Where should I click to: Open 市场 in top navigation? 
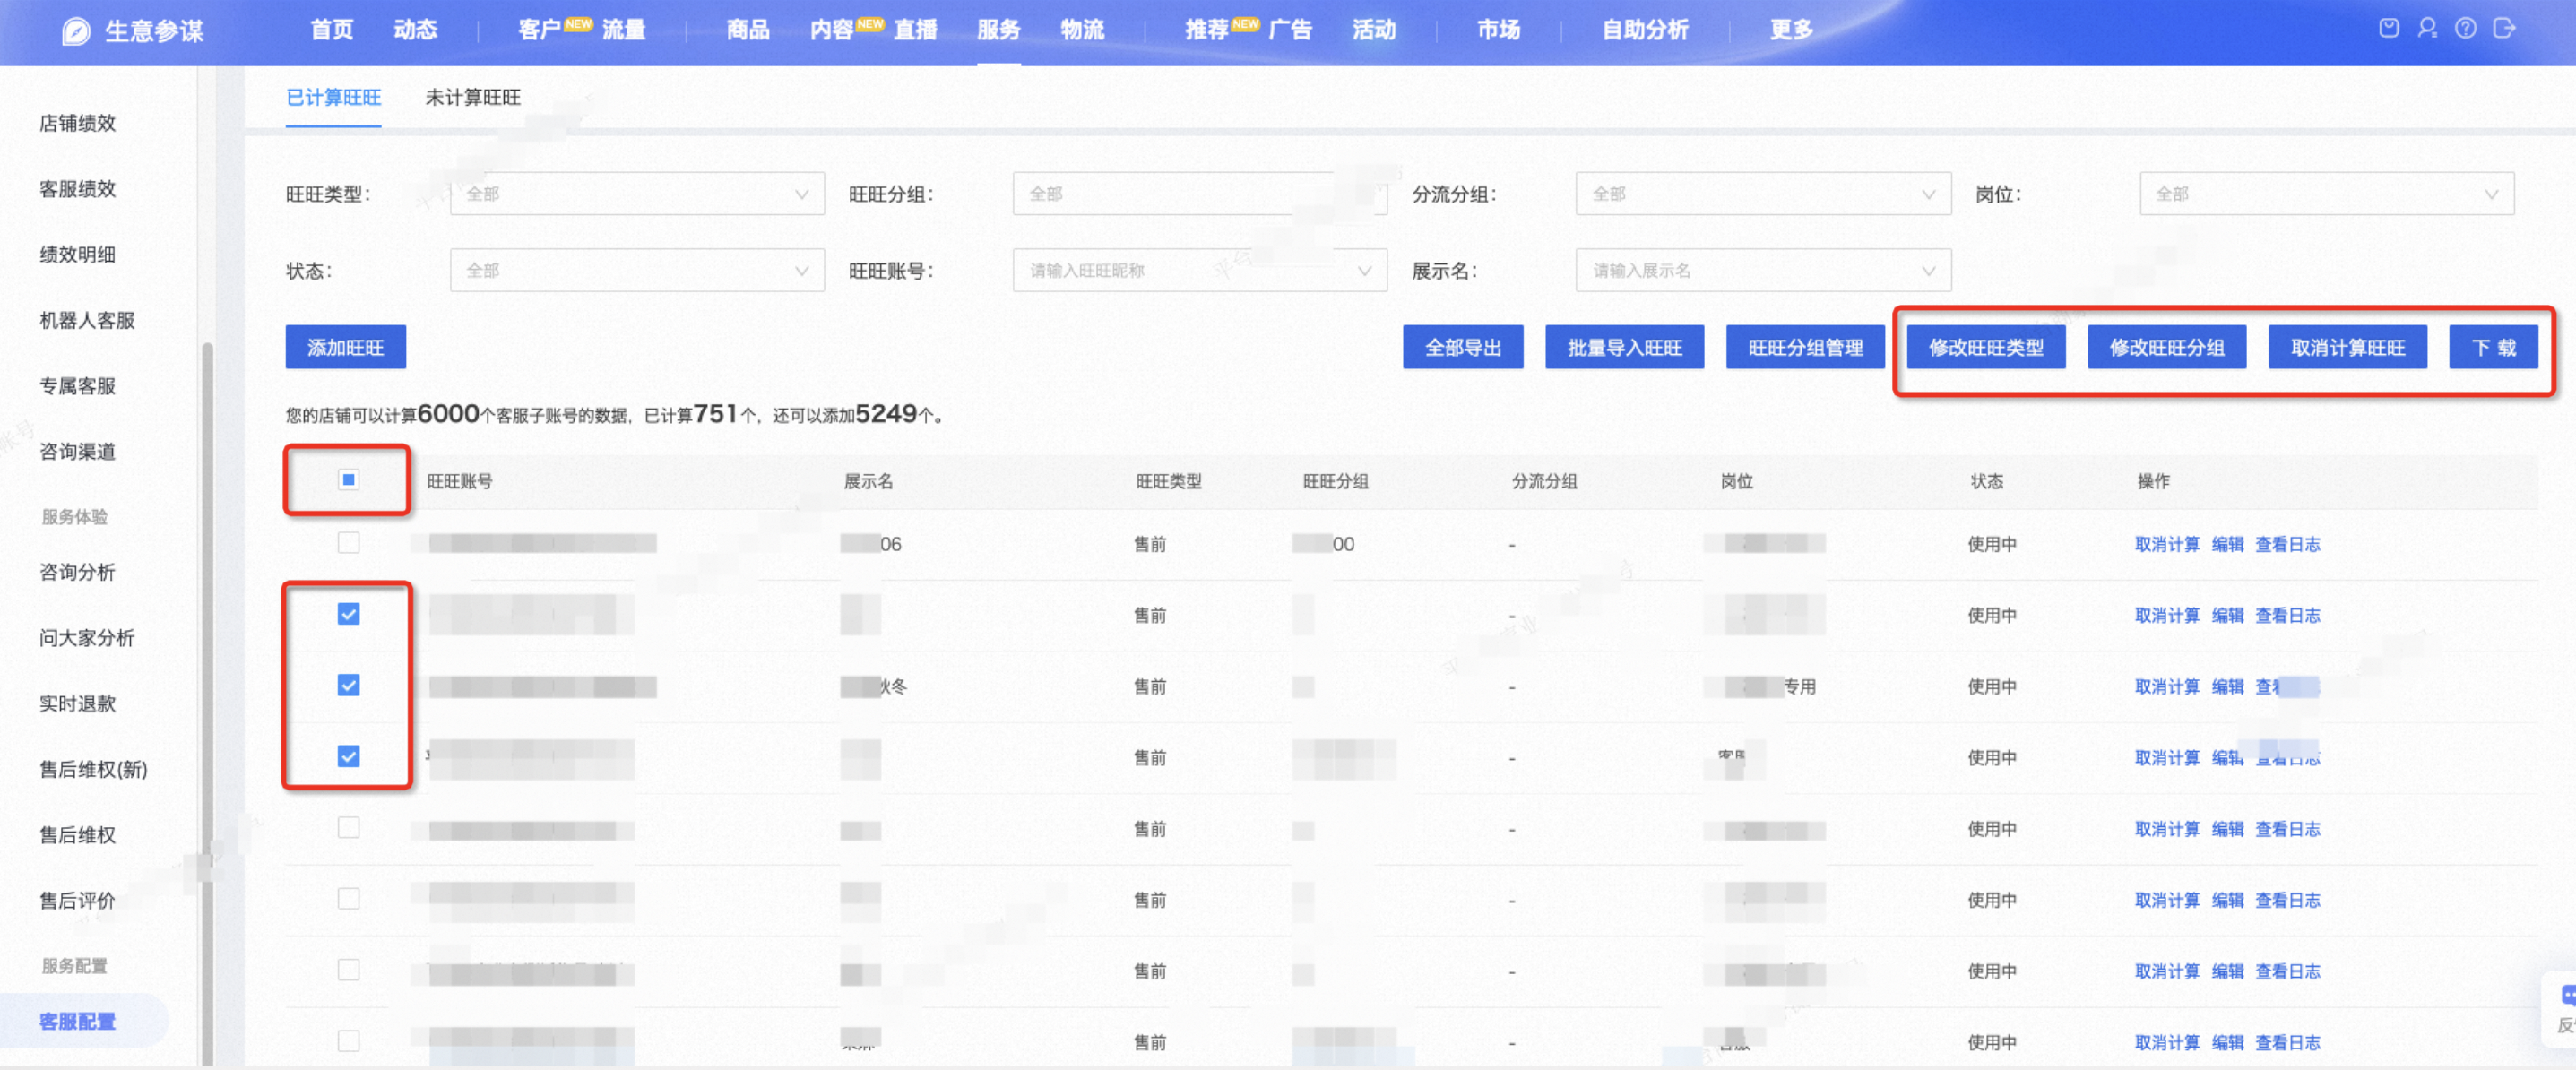[x=1498, y=30]
